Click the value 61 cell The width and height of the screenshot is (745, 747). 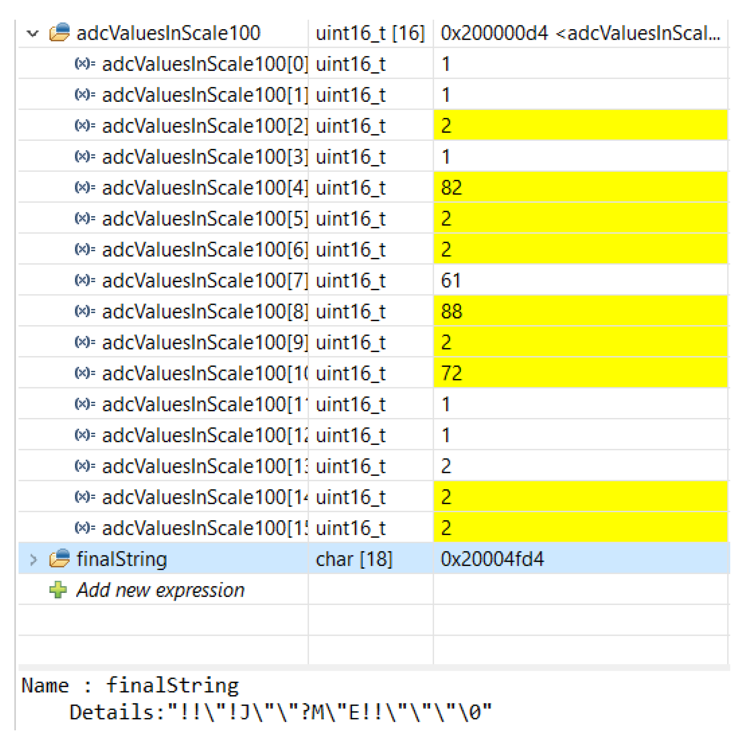[450, 280]
